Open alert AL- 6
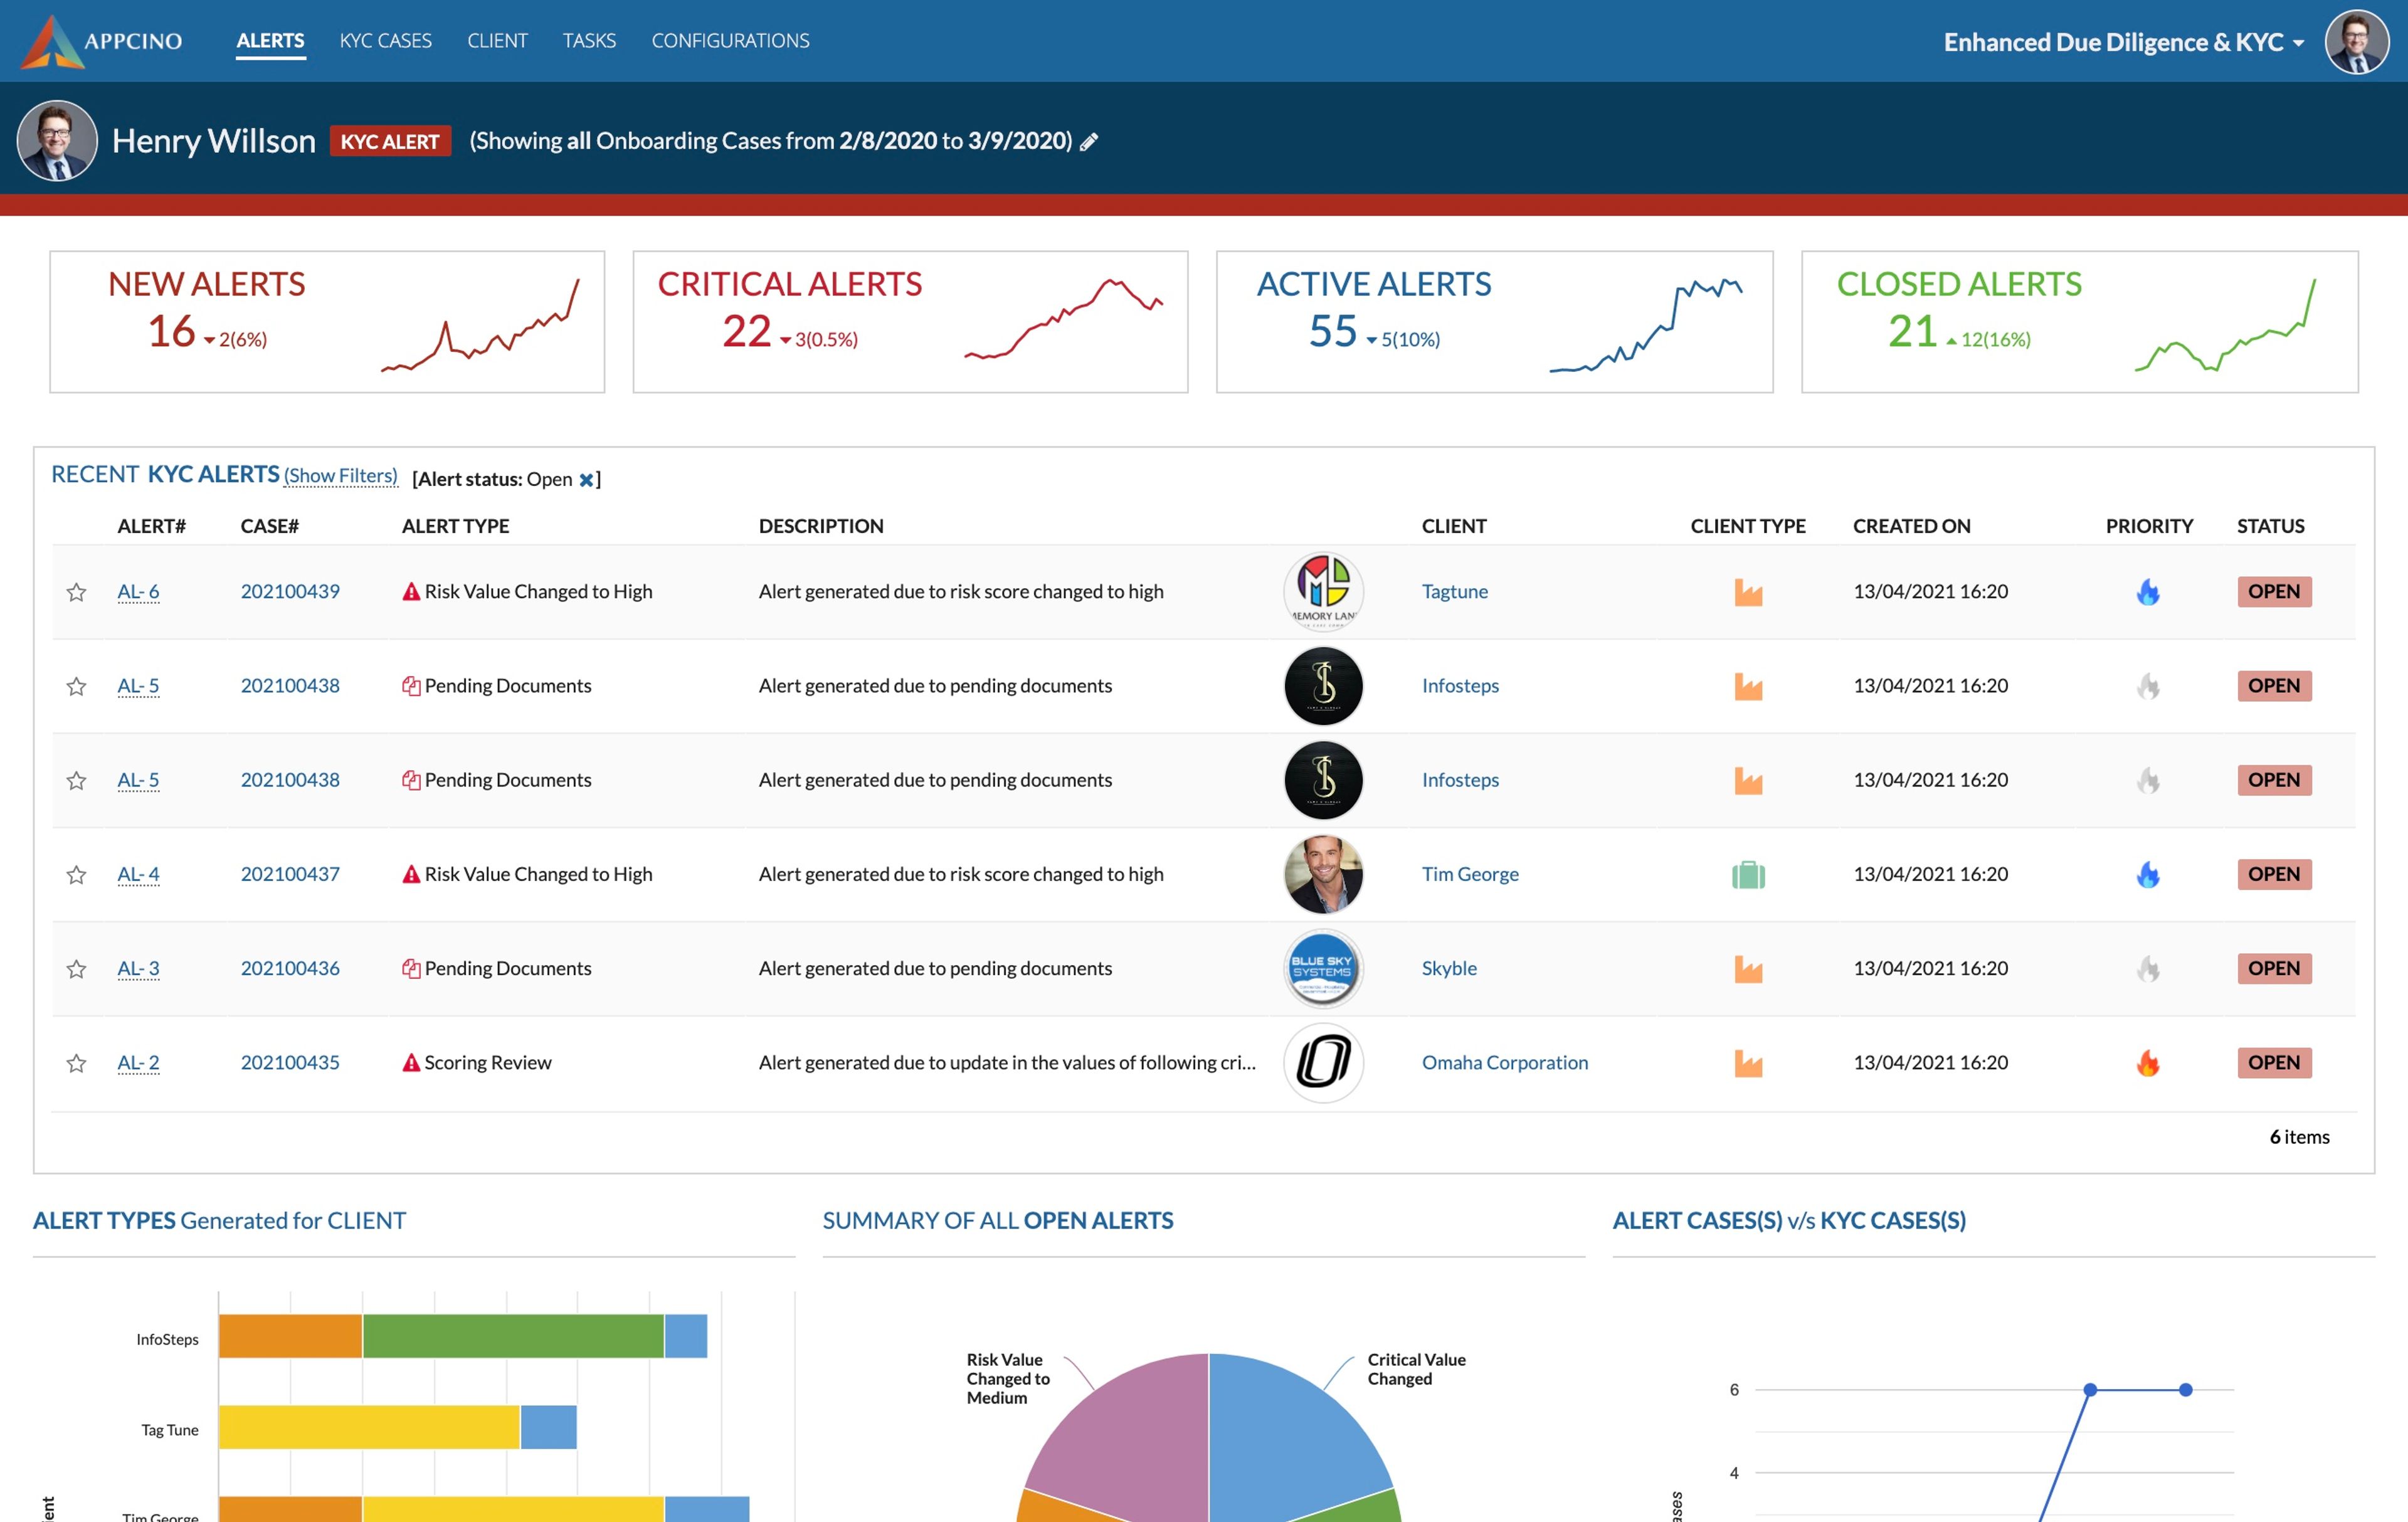 click(x=138, y=591)
